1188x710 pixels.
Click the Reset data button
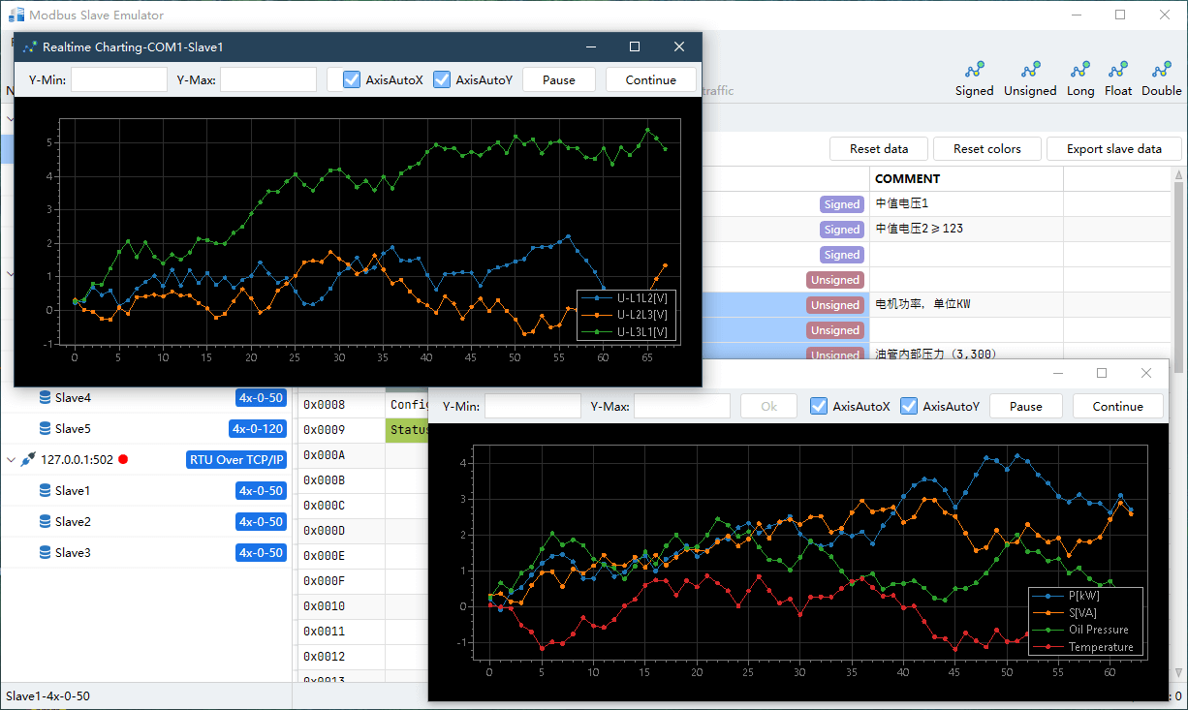point(879,149)
